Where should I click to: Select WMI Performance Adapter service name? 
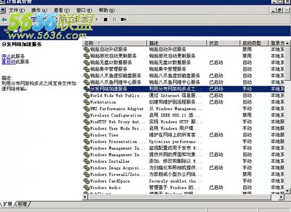117,108
